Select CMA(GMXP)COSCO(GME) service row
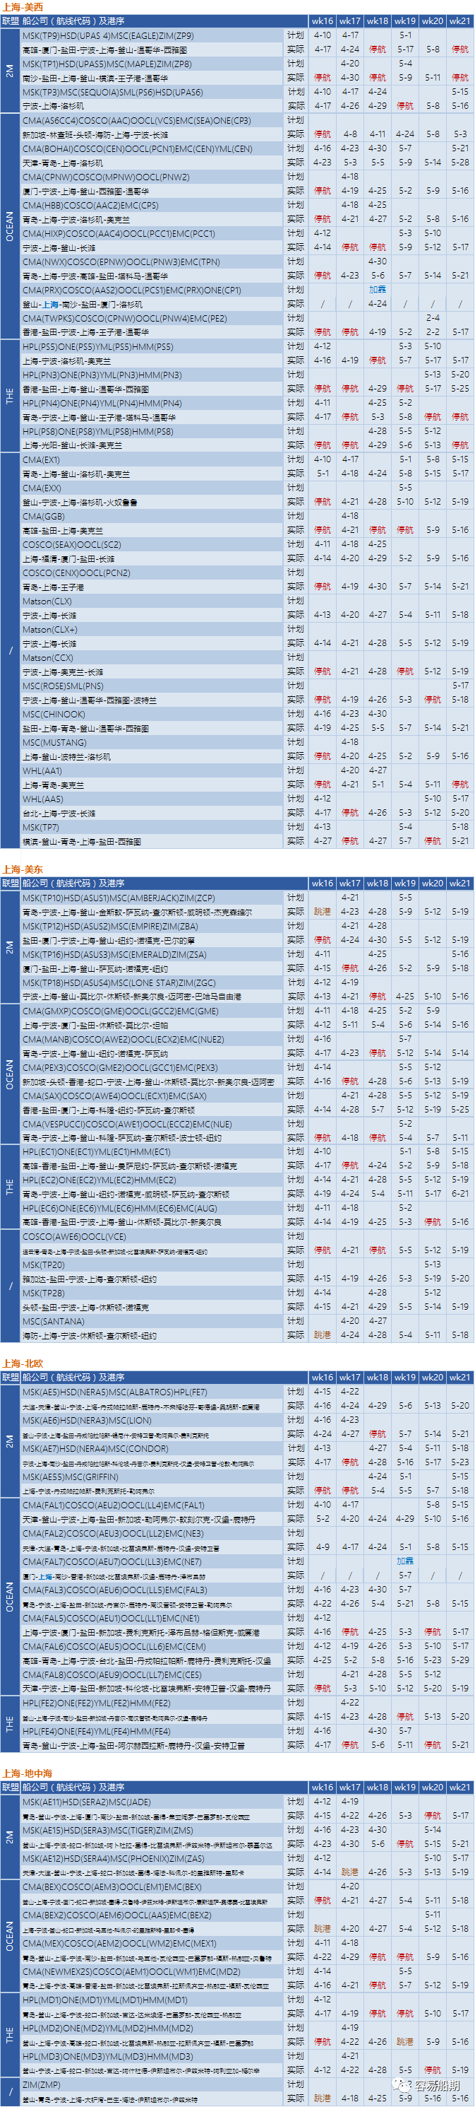Image resolution: width=475 pixels, height=2107 pixels. point(152,1011)
